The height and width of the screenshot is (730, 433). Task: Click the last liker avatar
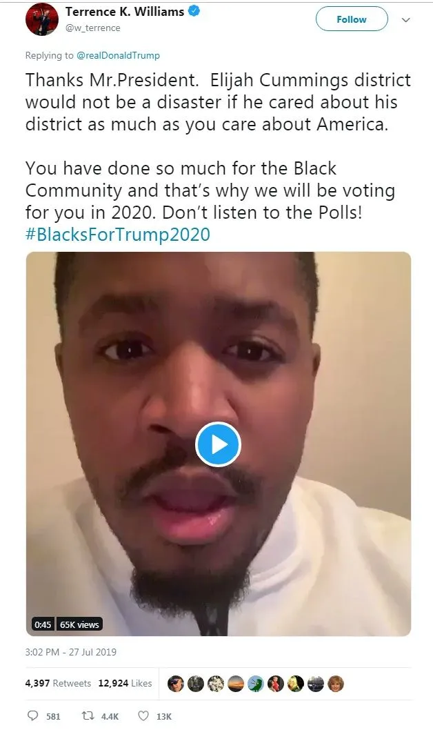335,684
